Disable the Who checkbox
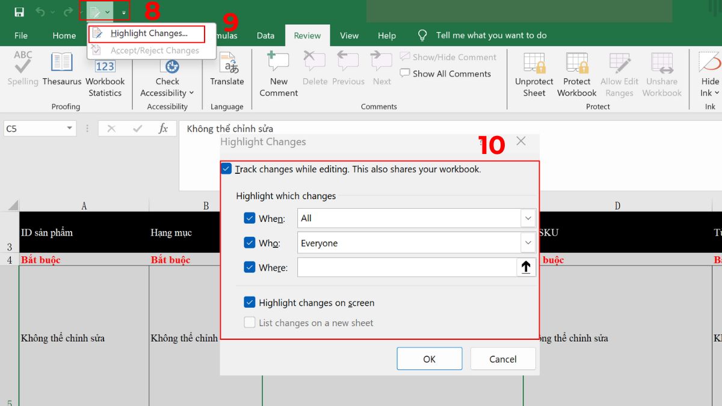The width and height of the screenshot is (722, 406). (x=250, y=242)
